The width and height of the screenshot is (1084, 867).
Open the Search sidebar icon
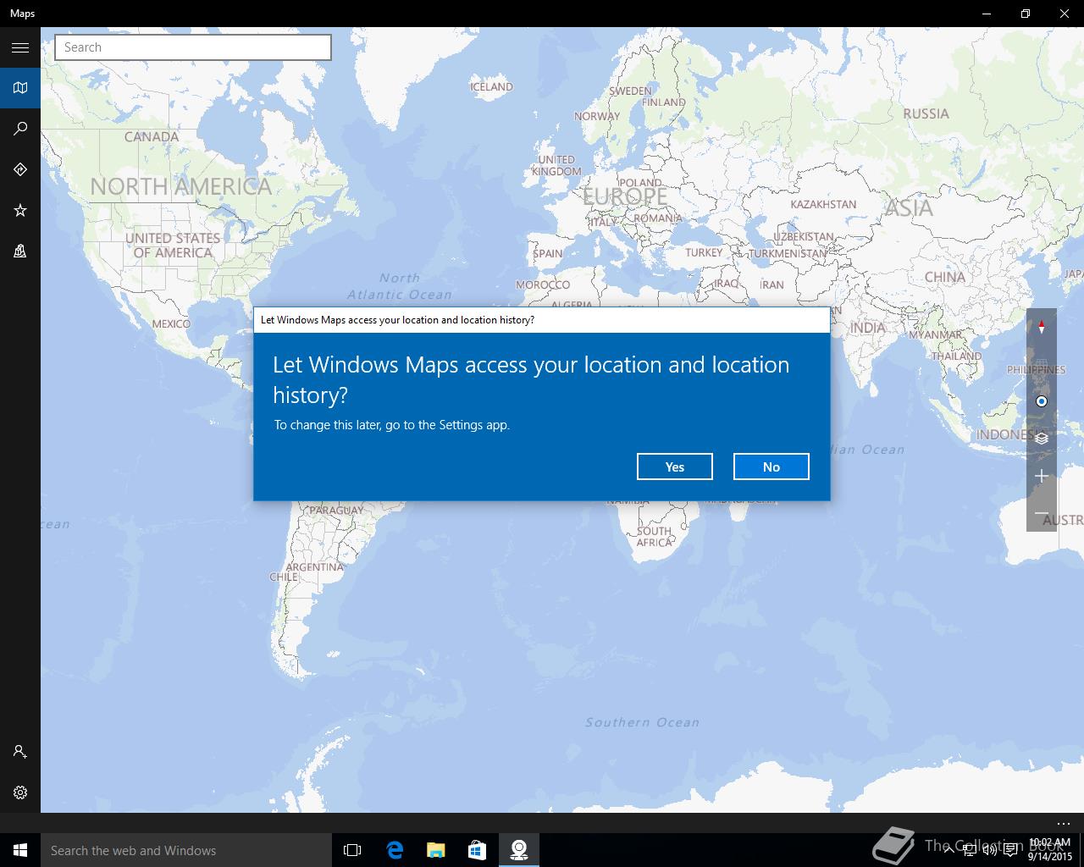click(x=20, y=129)
